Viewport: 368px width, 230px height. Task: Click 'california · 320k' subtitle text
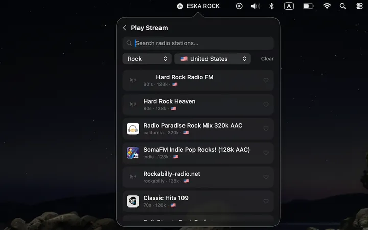[x=161, y=133]
